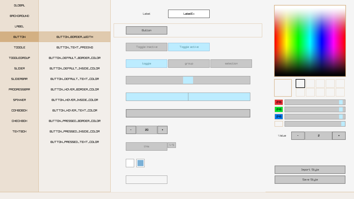
Task: Select "group" in the toggle group
Action: (189, 64)
